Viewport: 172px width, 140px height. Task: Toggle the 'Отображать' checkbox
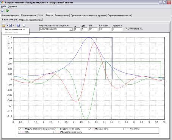(x=125, y=29)
